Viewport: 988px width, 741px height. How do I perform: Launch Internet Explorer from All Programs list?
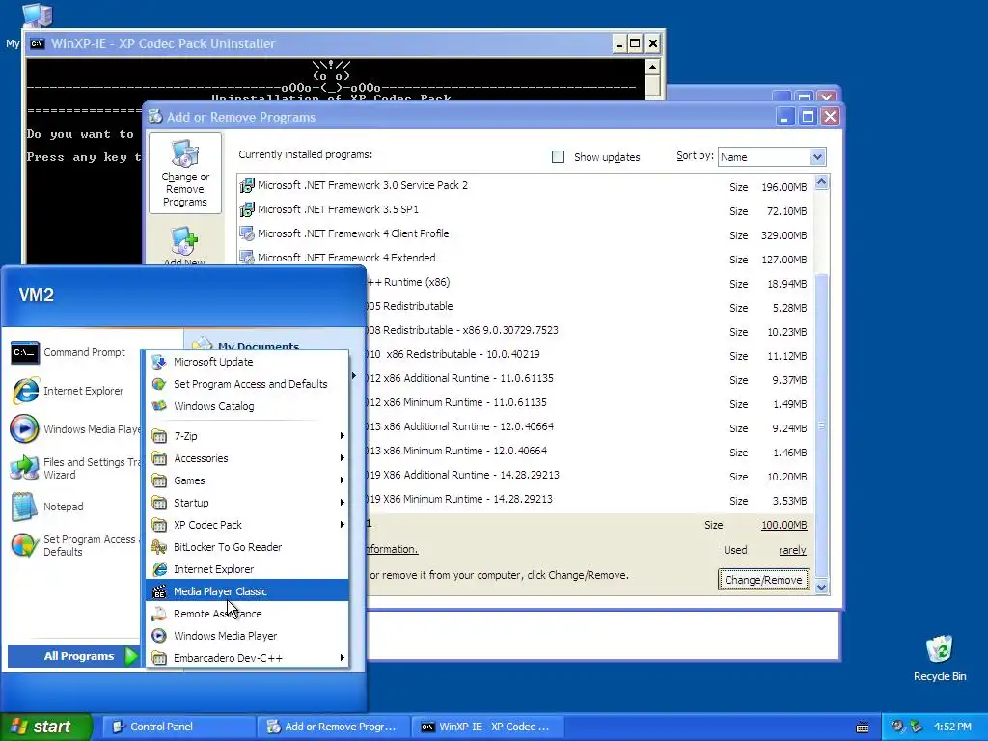click(x=247, y=569)
